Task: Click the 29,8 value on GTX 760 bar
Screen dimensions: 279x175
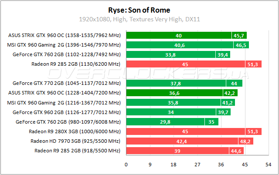Action: [x=166, y=122]
